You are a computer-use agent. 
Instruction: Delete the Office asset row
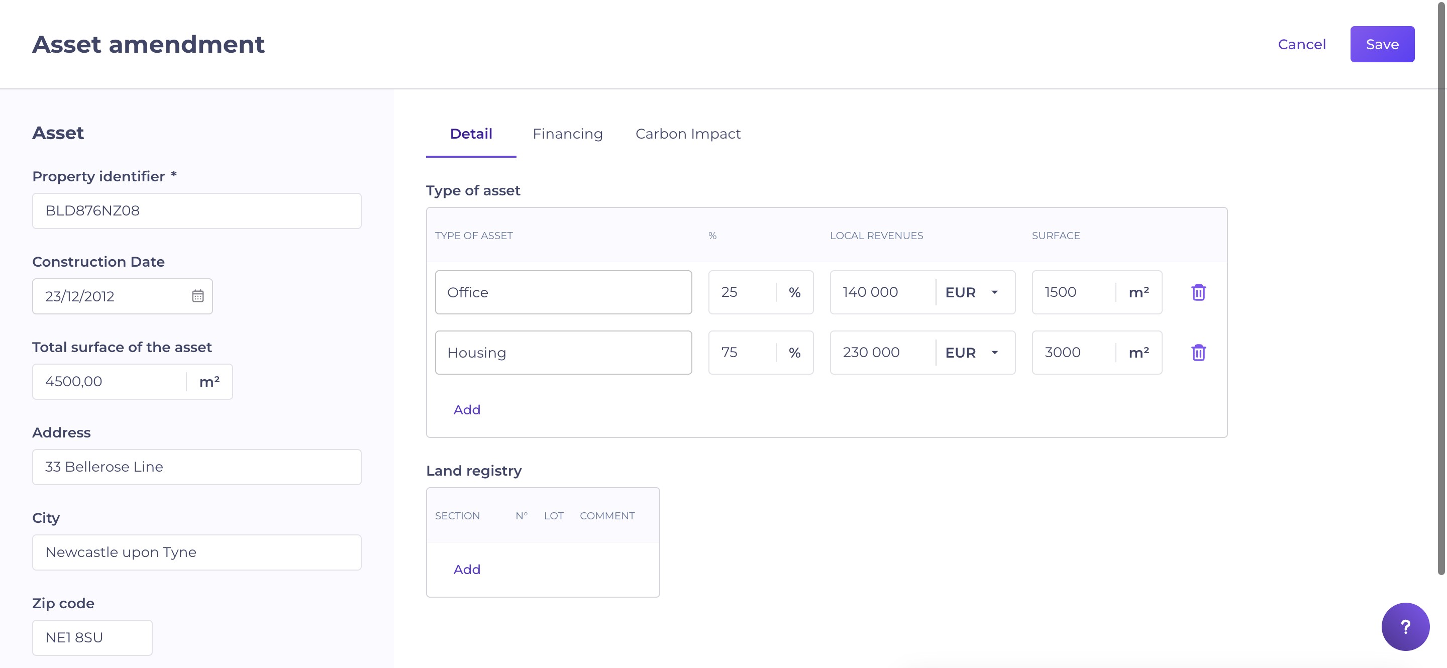click(1198, 292)
